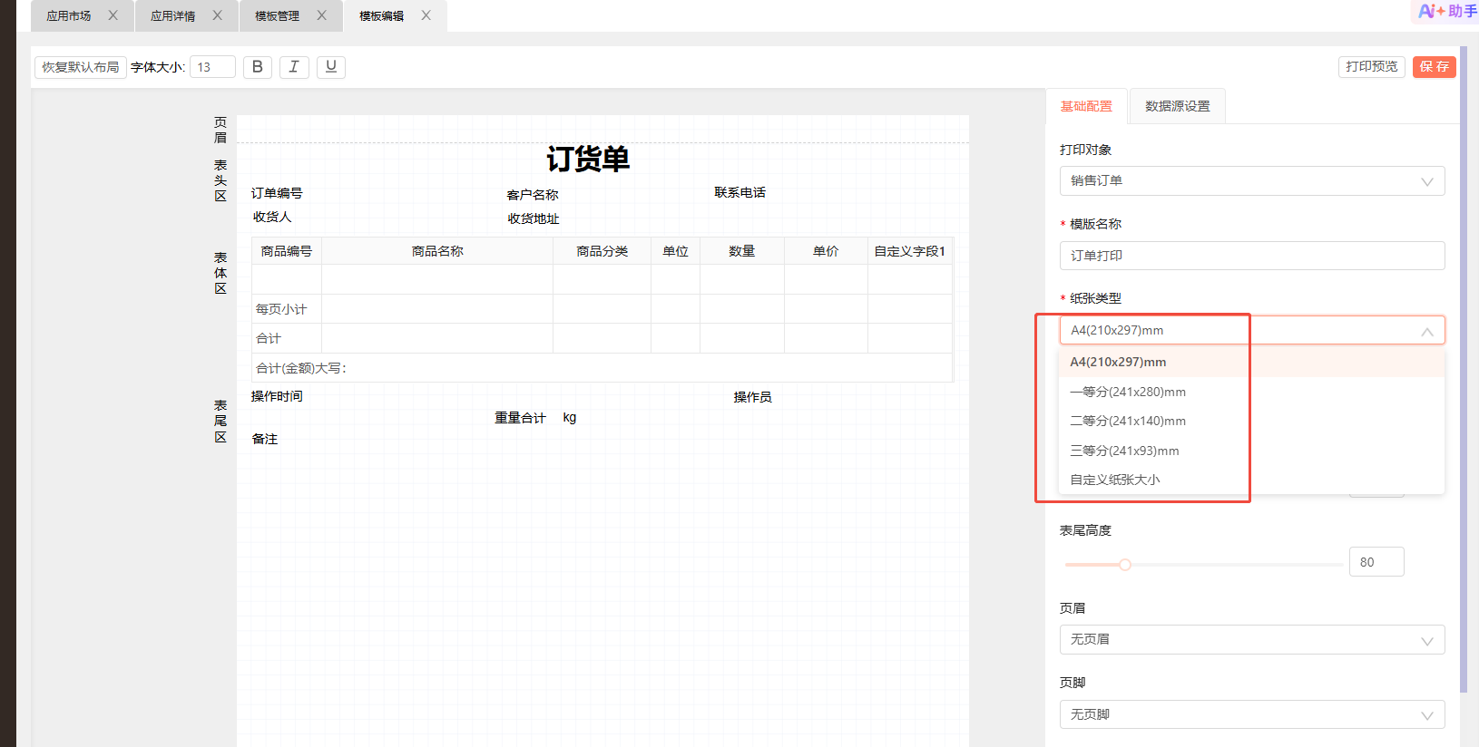Open the AI助手 assistant
Screen dimensions: 1479x747
point(1447,11)
